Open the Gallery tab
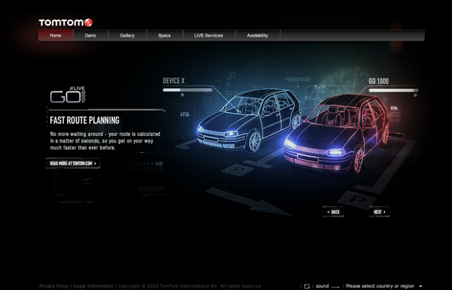452x290 pixels. point(127,35)
